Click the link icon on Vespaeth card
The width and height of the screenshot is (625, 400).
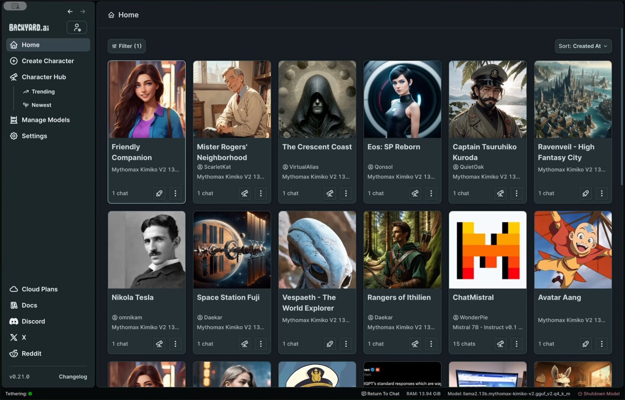pos(330,344)
